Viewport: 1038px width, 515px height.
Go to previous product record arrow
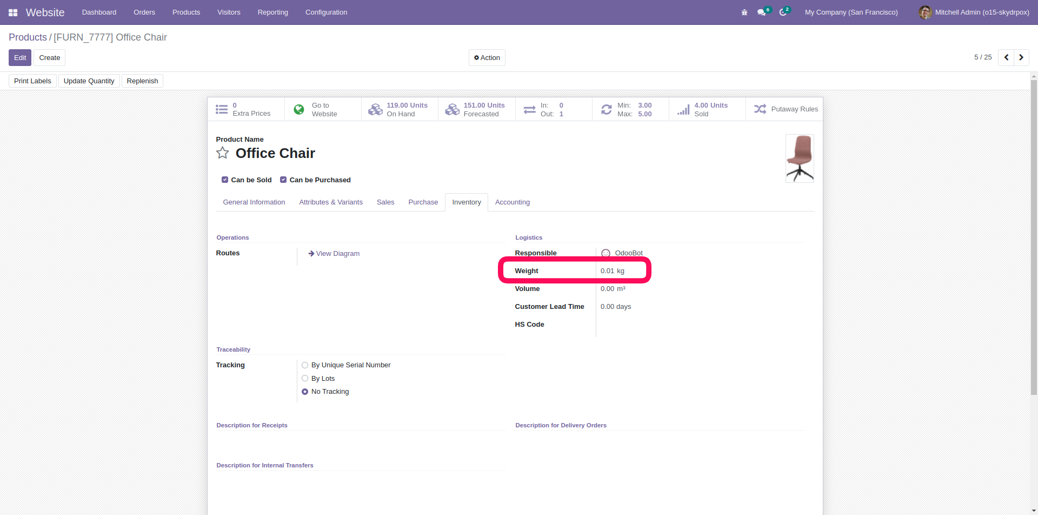[1006, 57]
